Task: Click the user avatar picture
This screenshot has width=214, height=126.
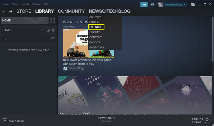Action: (160, 5)
